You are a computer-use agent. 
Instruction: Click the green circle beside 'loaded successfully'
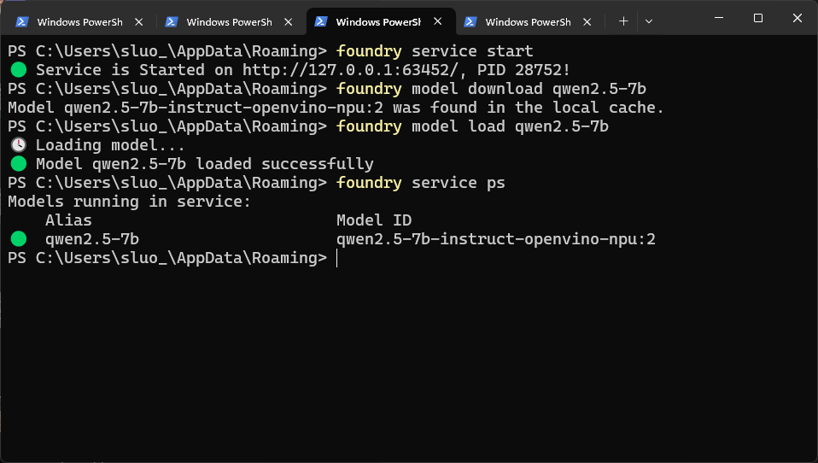tap(19, 164)
